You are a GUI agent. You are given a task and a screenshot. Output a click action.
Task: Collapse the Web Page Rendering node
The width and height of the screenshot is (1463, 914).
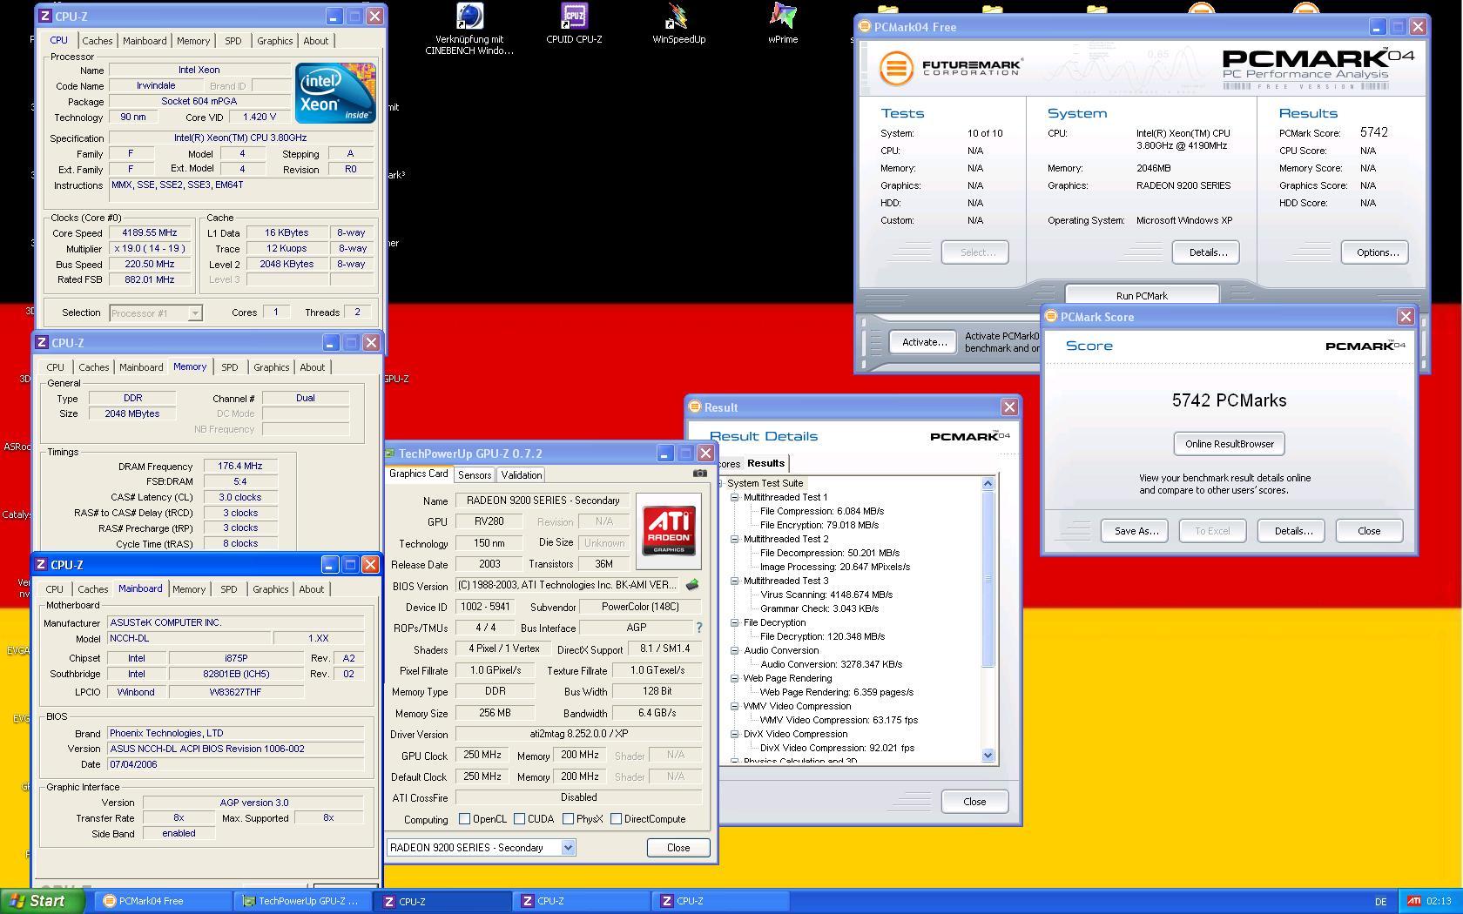735,679
